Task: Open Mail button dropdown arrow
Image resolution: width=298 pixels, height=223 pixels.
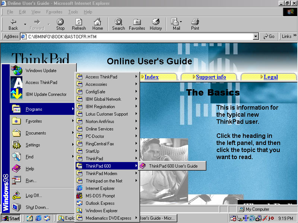Action: pos(181,22)
